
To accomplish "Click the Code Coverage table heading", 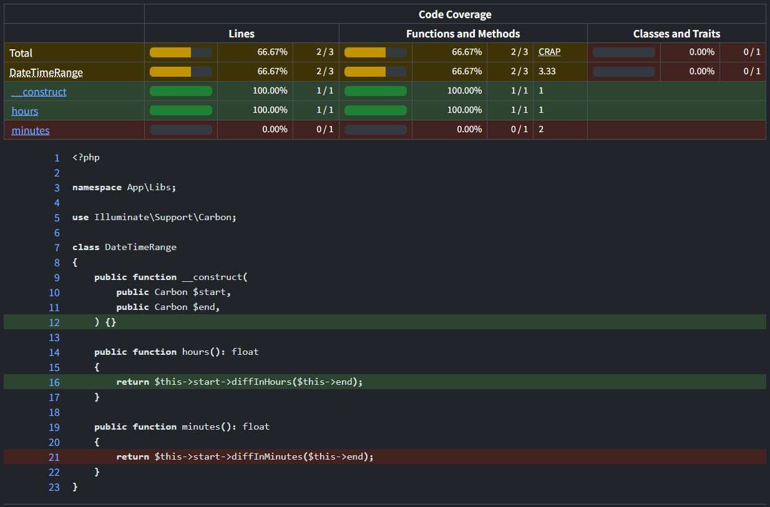I will pos(455,14).
